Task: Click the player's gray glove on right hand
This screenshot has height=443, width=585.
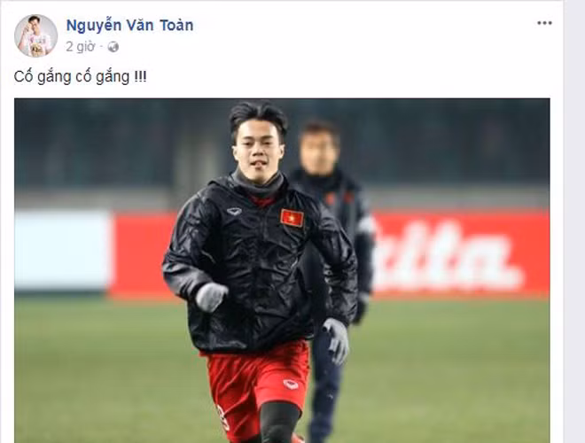Action: (x=212, y=297)
